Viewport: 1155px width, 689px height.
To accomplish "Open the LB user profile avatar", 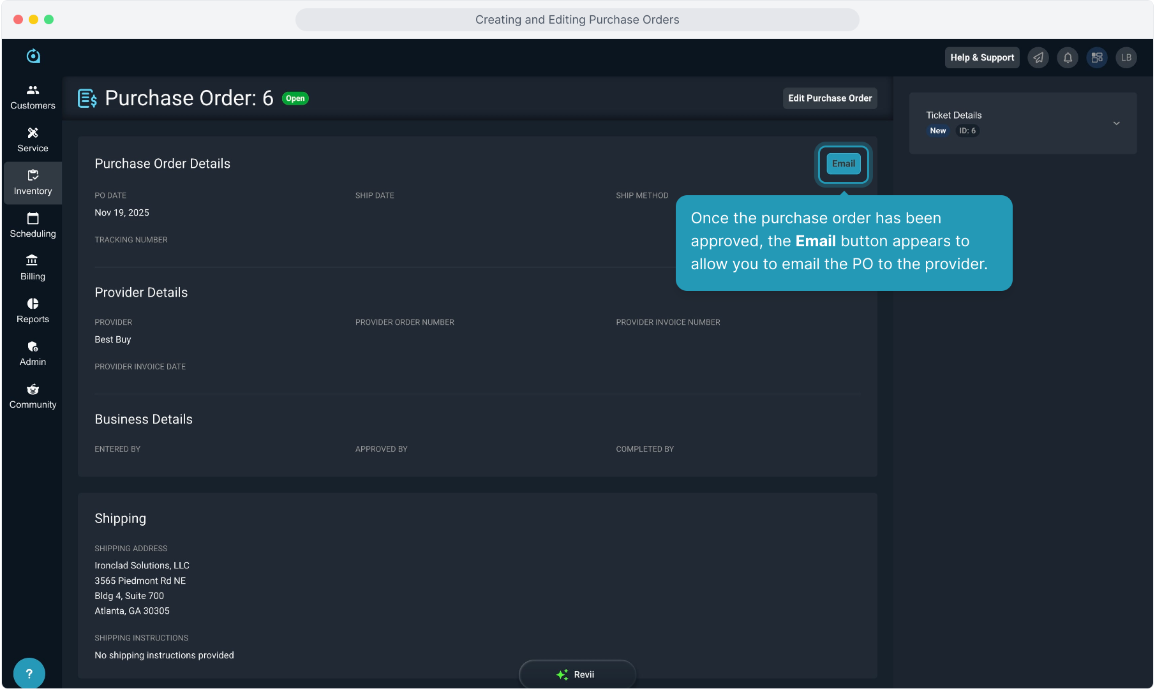I will [1126, 57].
